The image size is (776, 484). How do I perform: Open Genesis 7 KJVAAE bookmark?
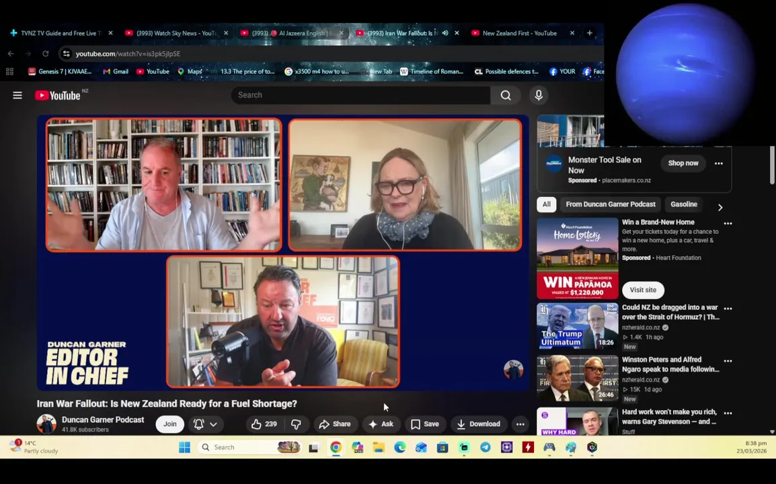point(60,71)
